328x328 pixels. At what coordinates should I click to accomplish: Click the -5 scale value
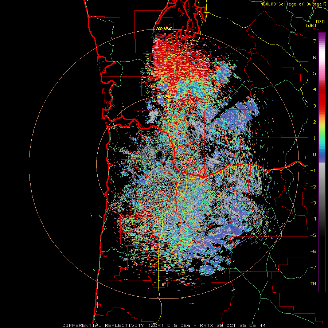click(x=313, y=235)
